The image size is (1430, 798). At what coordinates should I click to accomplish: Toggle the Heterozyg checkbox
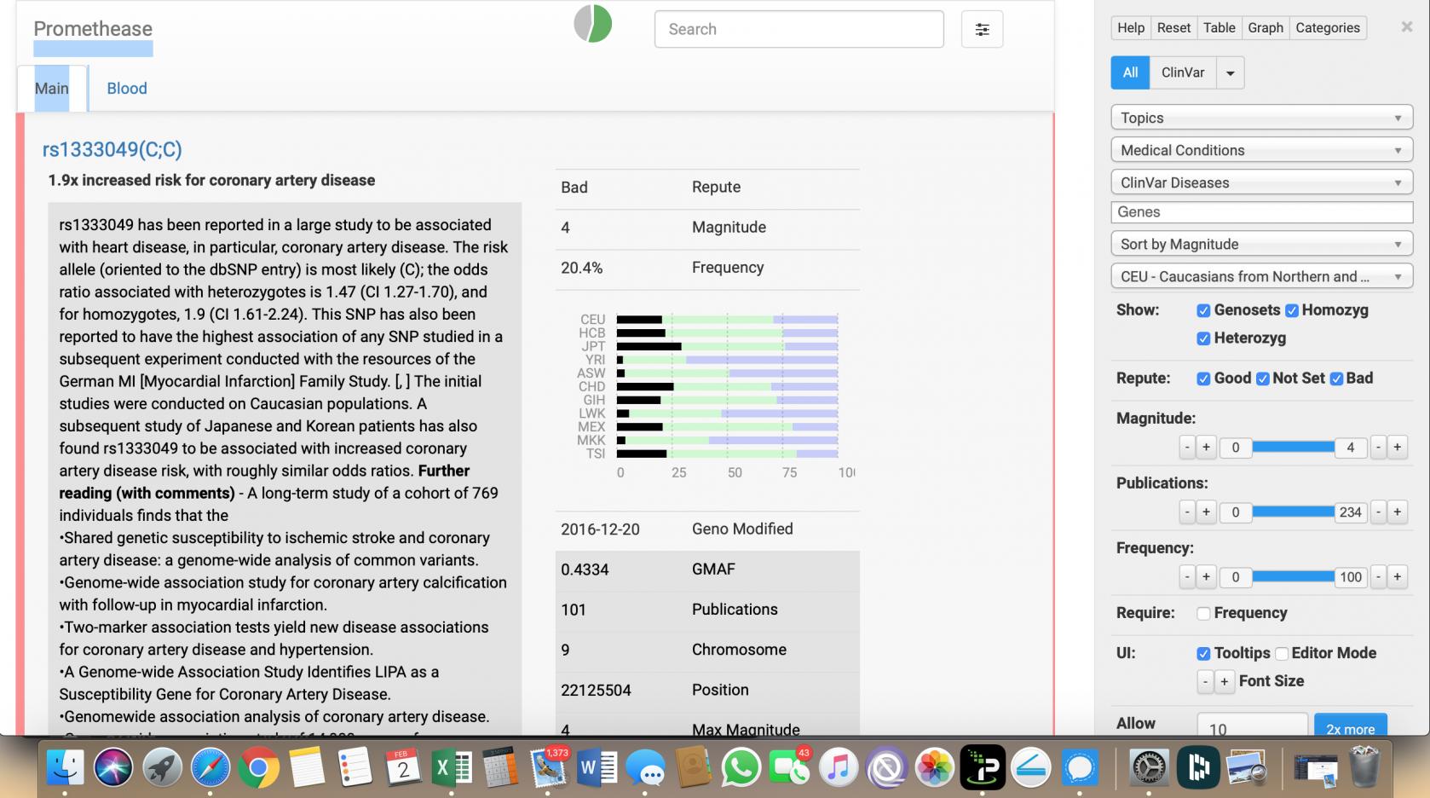1203,338
